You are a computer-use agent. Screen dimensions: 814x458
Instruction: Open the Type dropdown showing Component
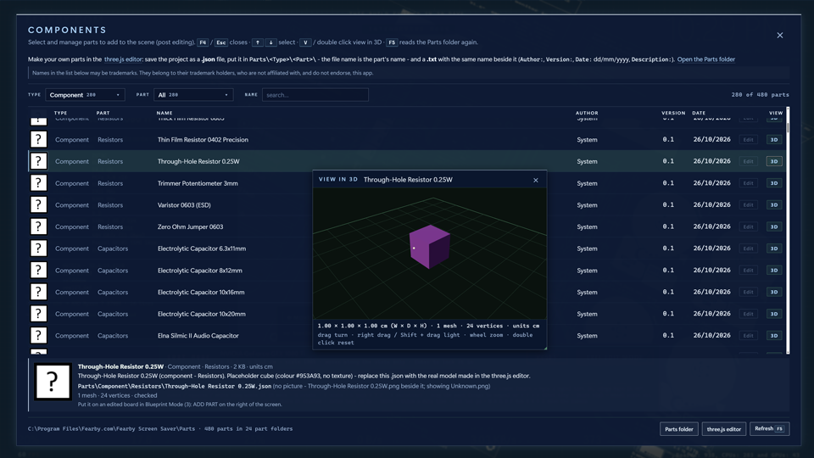85,95
